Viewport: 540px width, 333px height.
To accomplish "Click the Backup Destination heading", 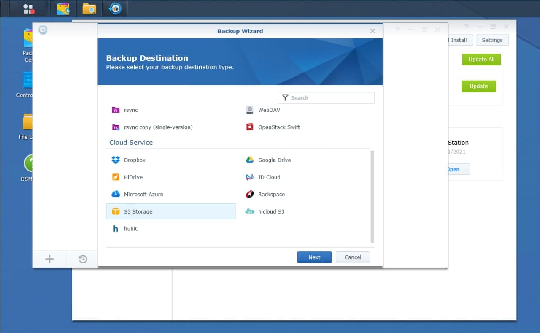I will click(x=147, y=58).
